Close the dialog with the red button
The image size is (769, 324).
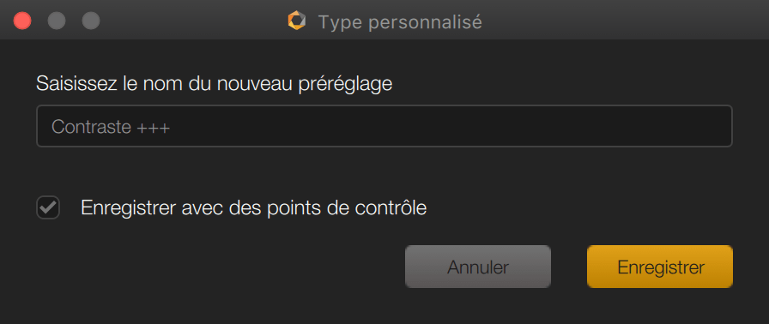(x=22, y=21)
